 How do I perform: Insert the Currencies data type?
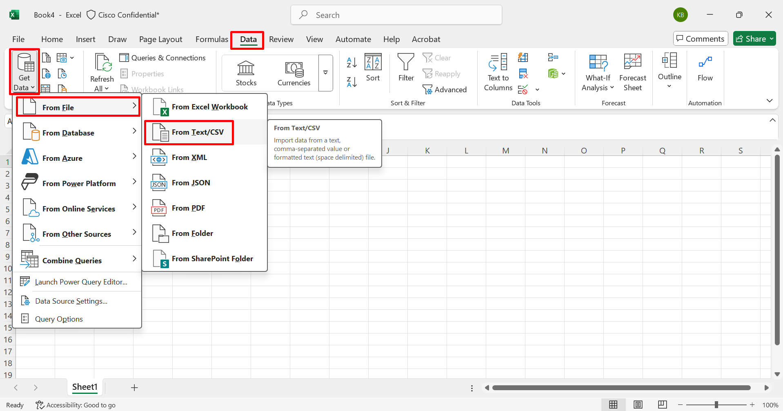point(294,73)
